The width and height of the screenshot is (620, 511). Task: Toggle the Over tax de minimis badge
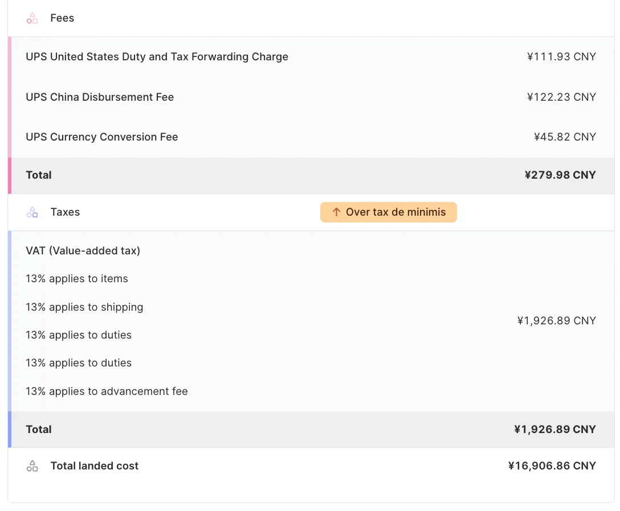click(x=388, y=212)
